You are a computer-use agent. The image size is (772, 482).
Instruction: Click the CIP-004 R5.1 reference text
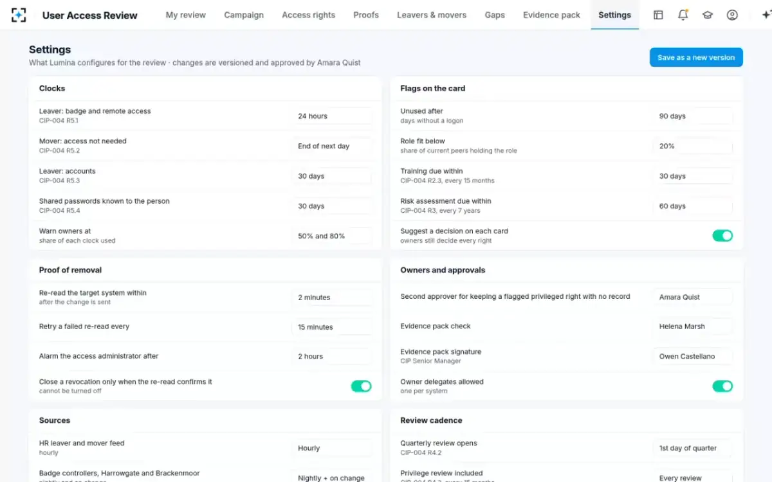click(59, 121)
